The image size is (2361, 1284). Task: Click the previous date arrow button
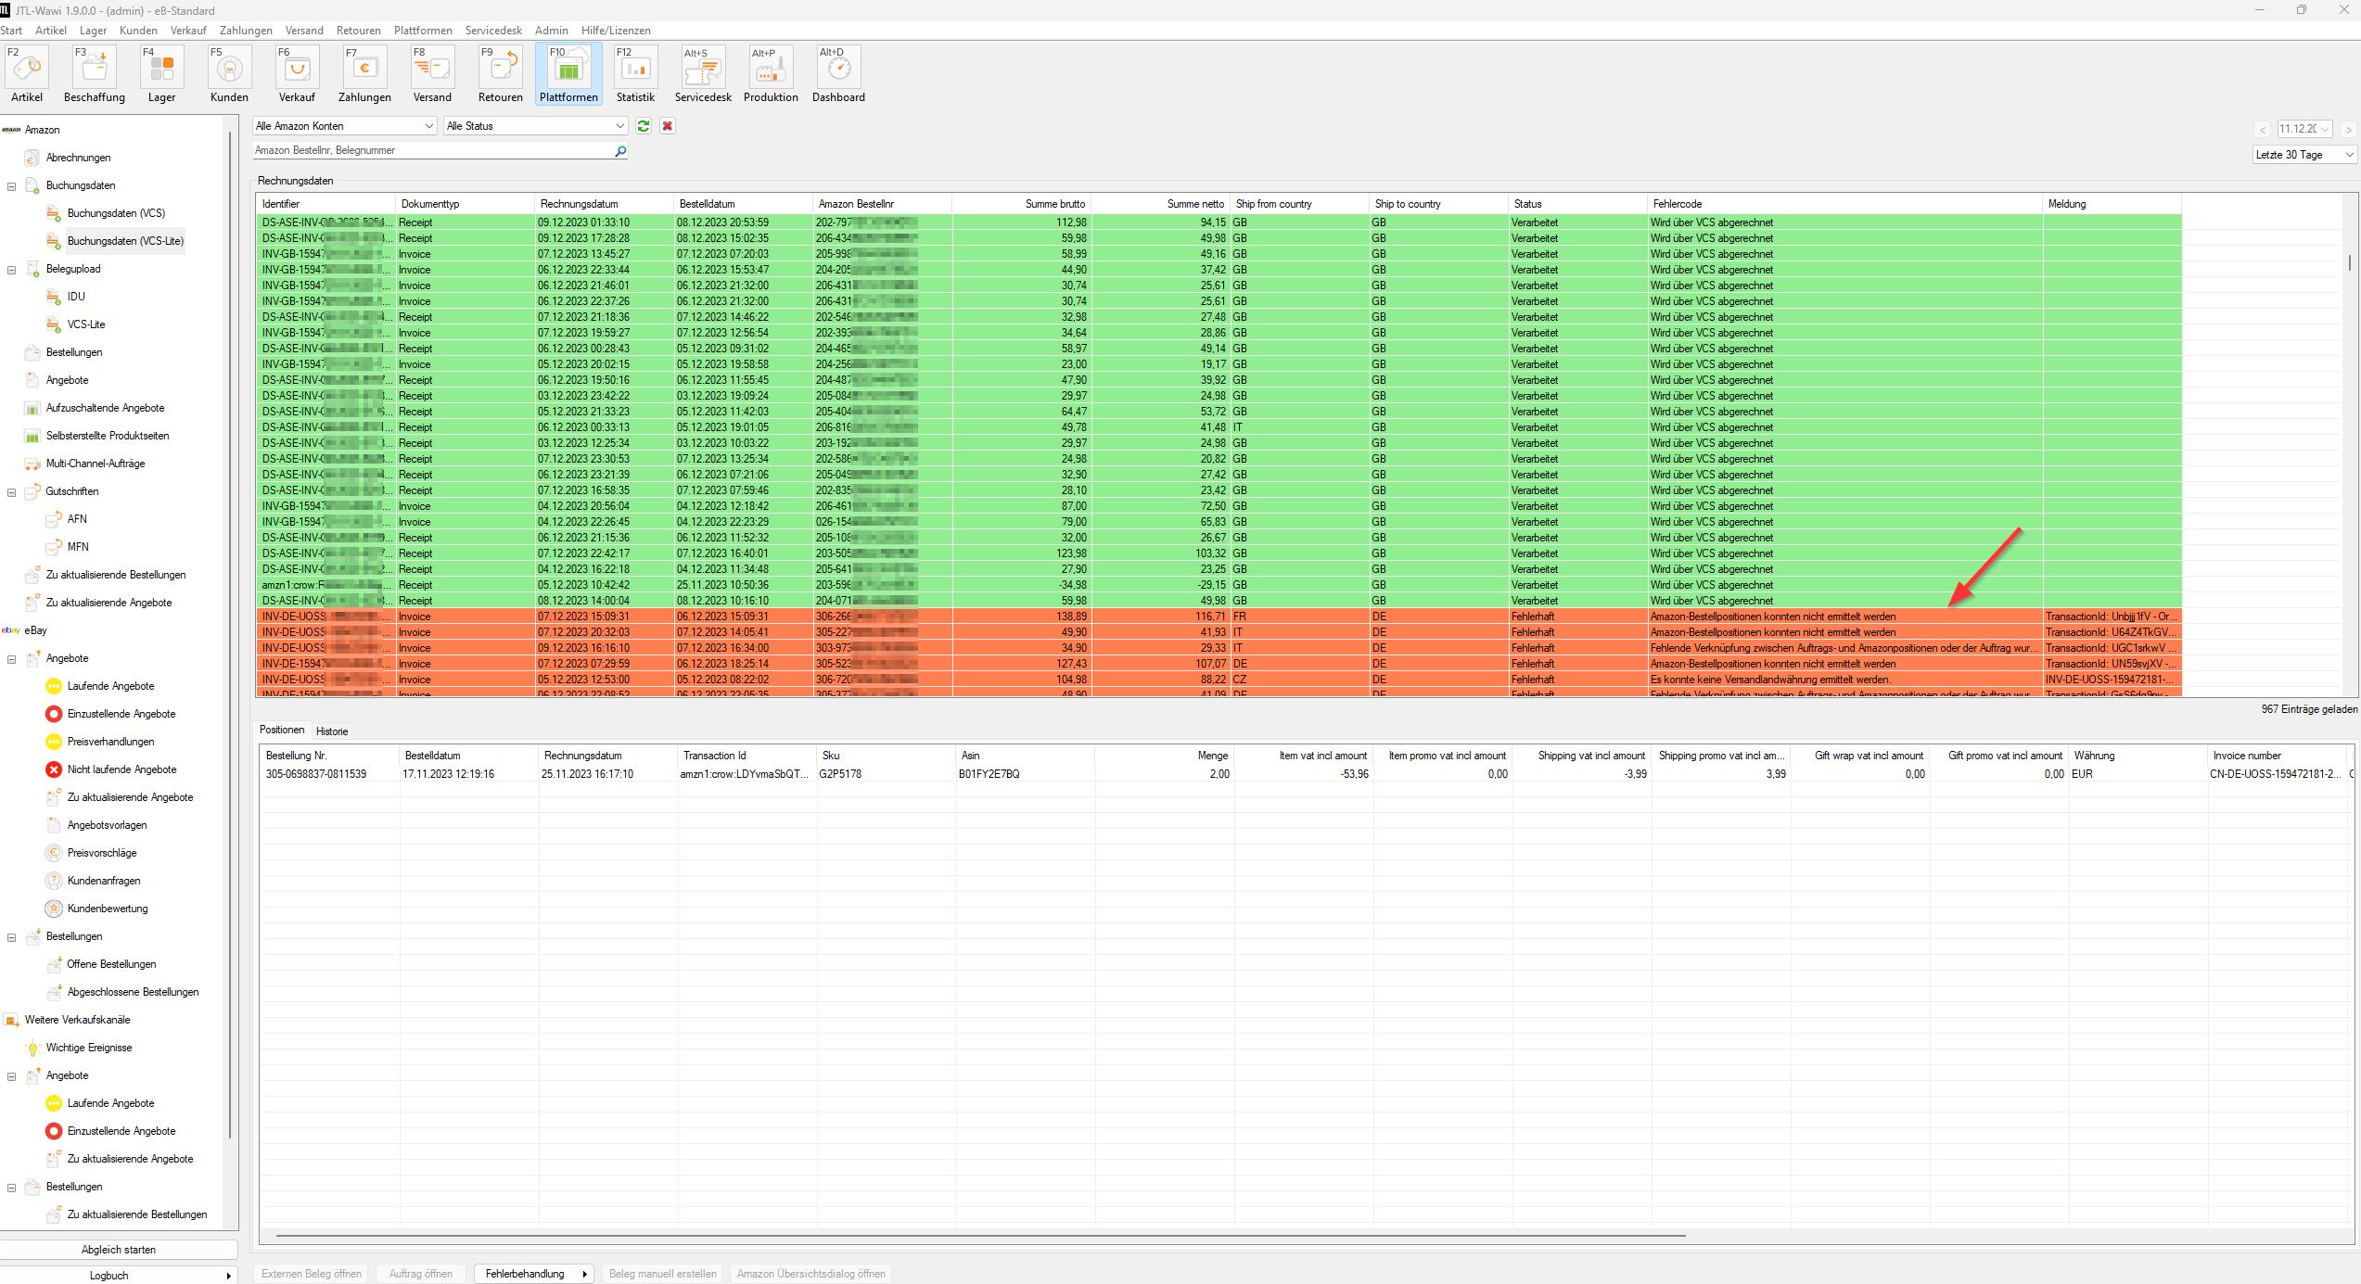pyautogui.click(x=2263, y=130)
